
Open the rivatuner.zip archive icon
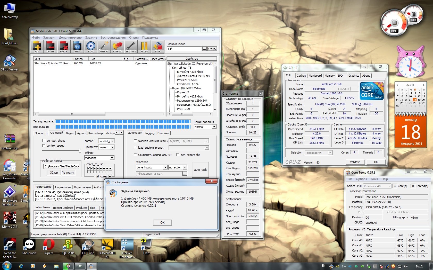pos(10,142)
